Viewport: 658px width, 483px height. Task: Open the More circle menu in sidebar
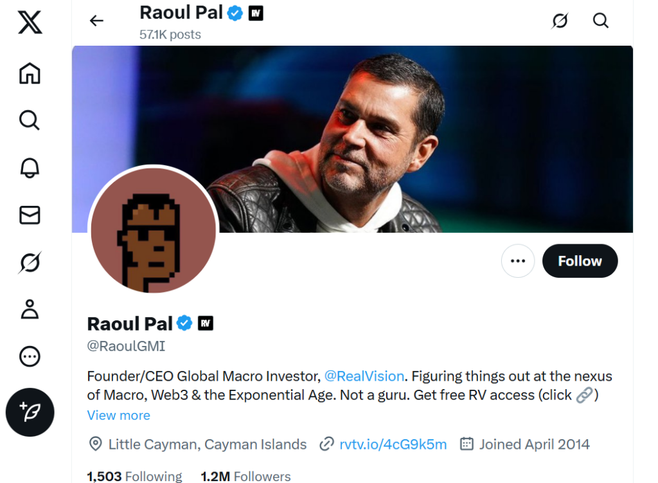click(30, 356)
